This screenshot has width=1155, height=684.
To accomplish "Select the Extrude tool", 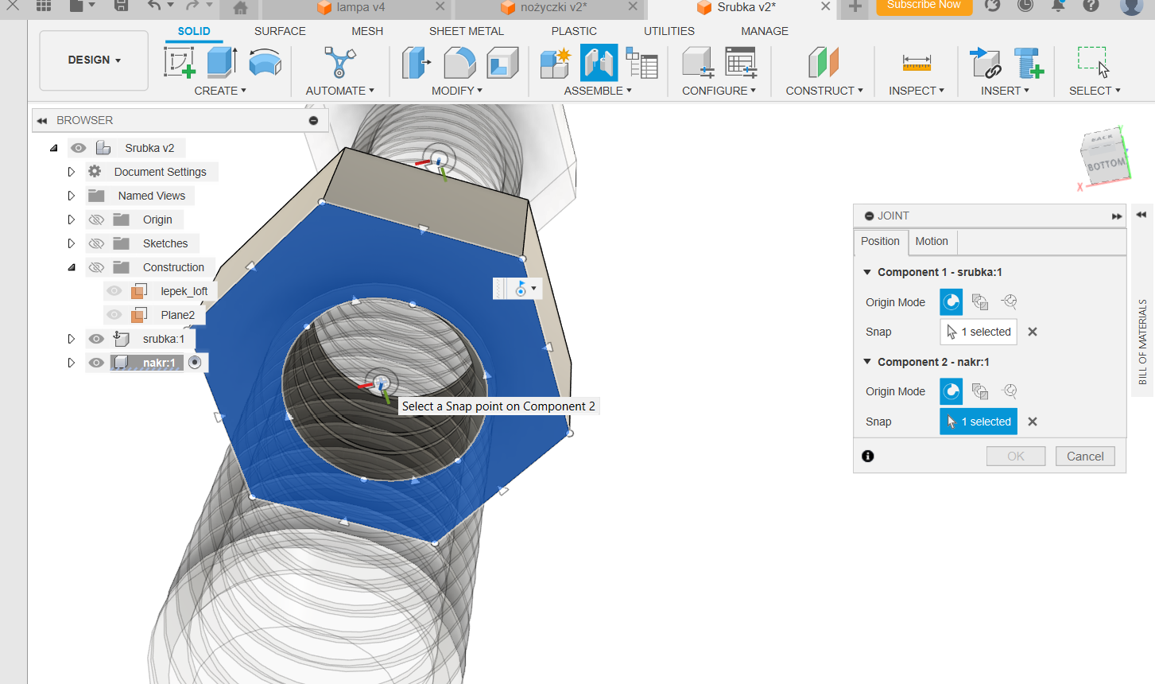I will (x=222, y=62).
